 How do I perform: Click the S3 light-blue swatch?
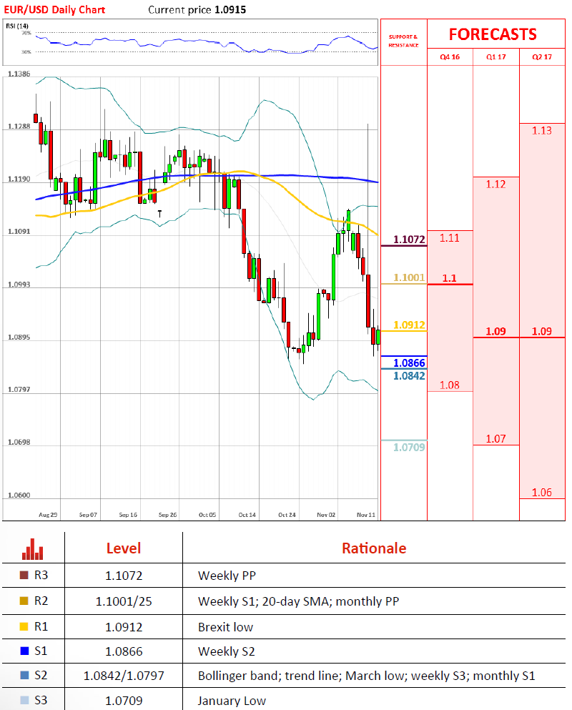point(24,700)
